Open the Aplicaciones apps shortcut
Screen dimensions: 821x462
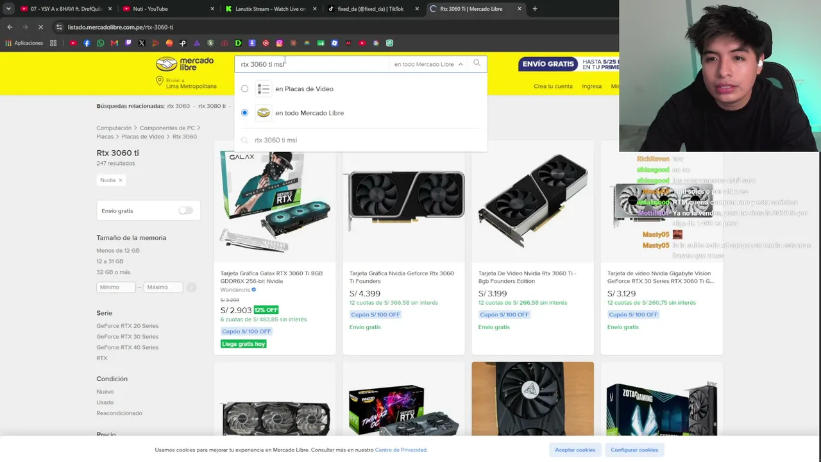[24, 43]
